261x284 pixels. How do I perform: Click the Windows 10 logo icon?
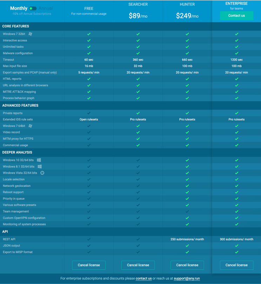tap(39, 160)
